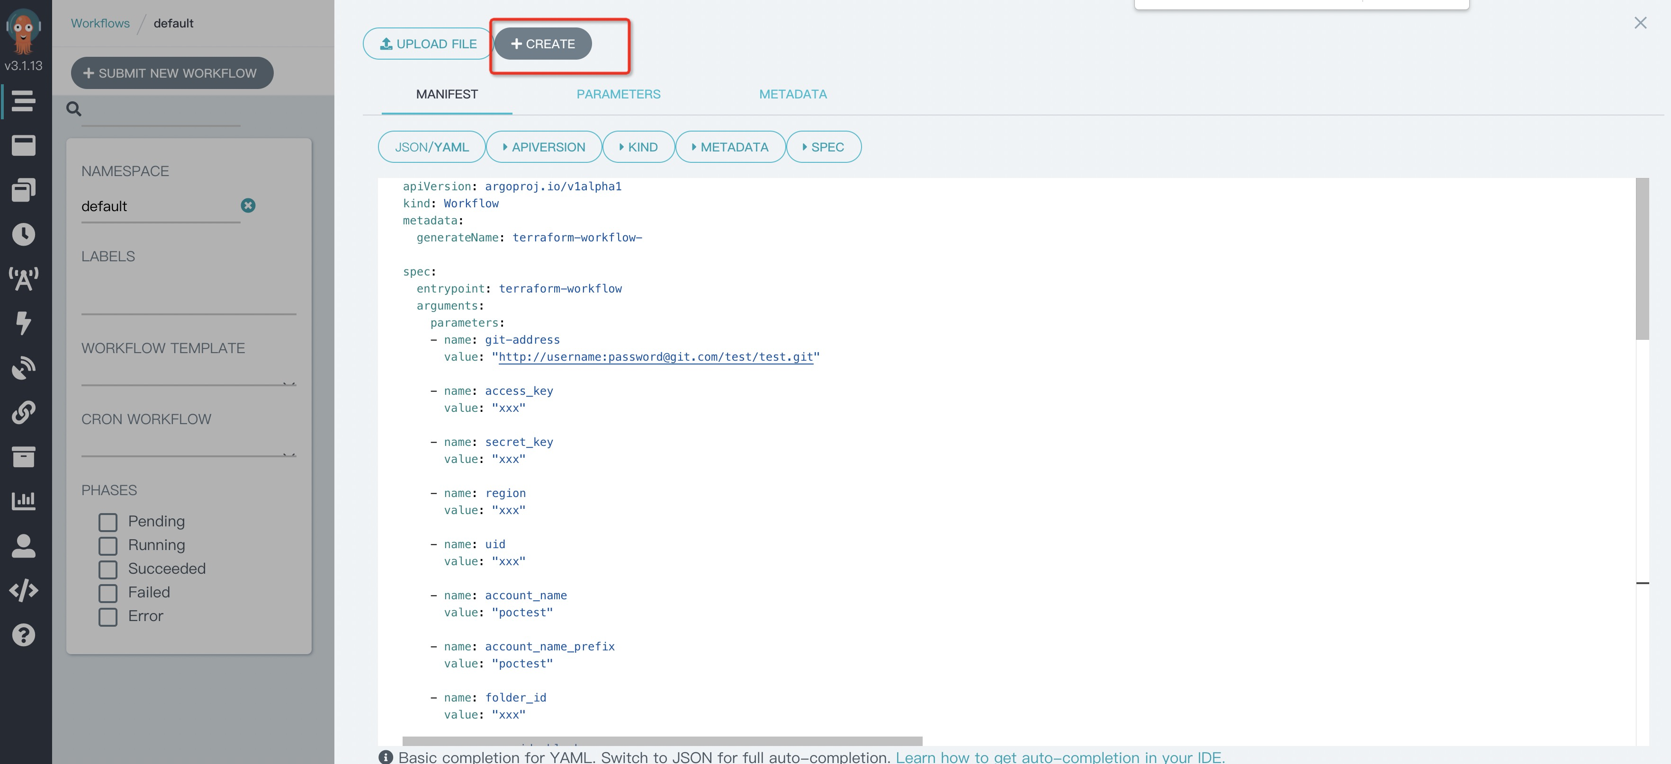
Task: Switch to the METADATA tab
Action: 793,94
